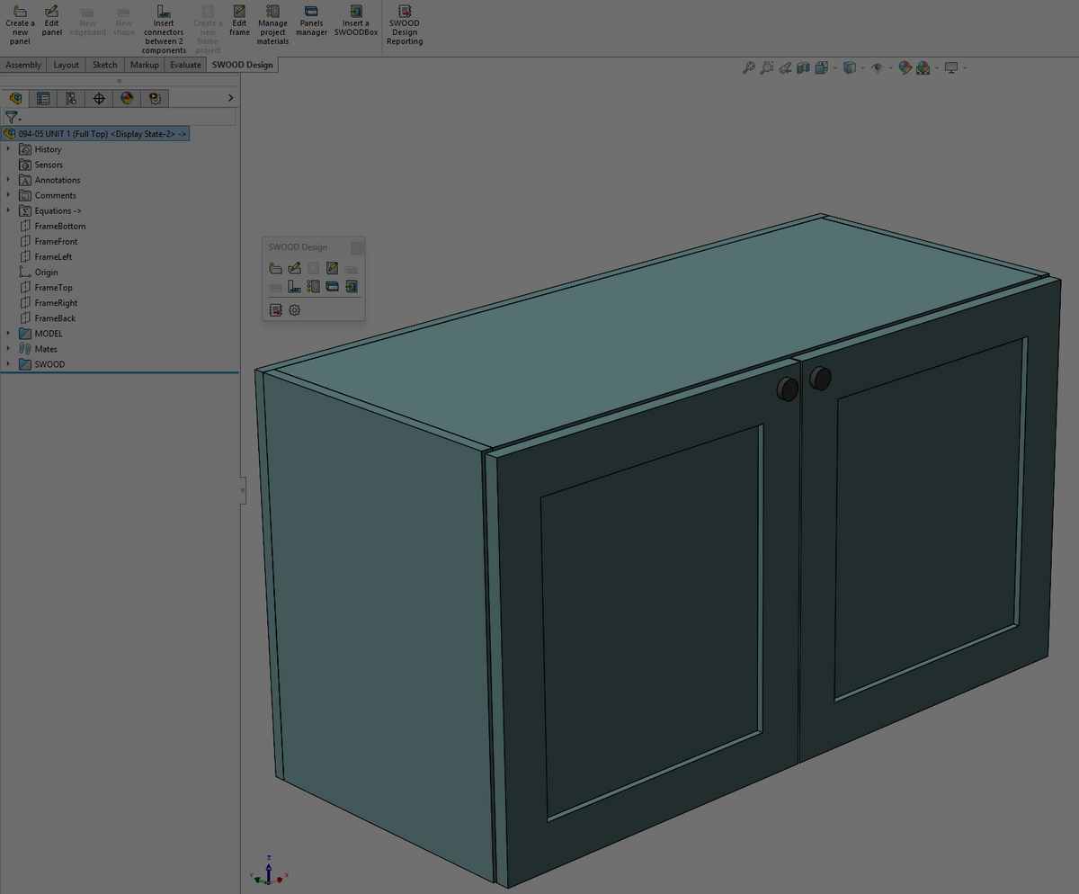Screen dimensions: 1079x894
Task: Click Edit Appearance color ball icon
Action: click(905, 67)
